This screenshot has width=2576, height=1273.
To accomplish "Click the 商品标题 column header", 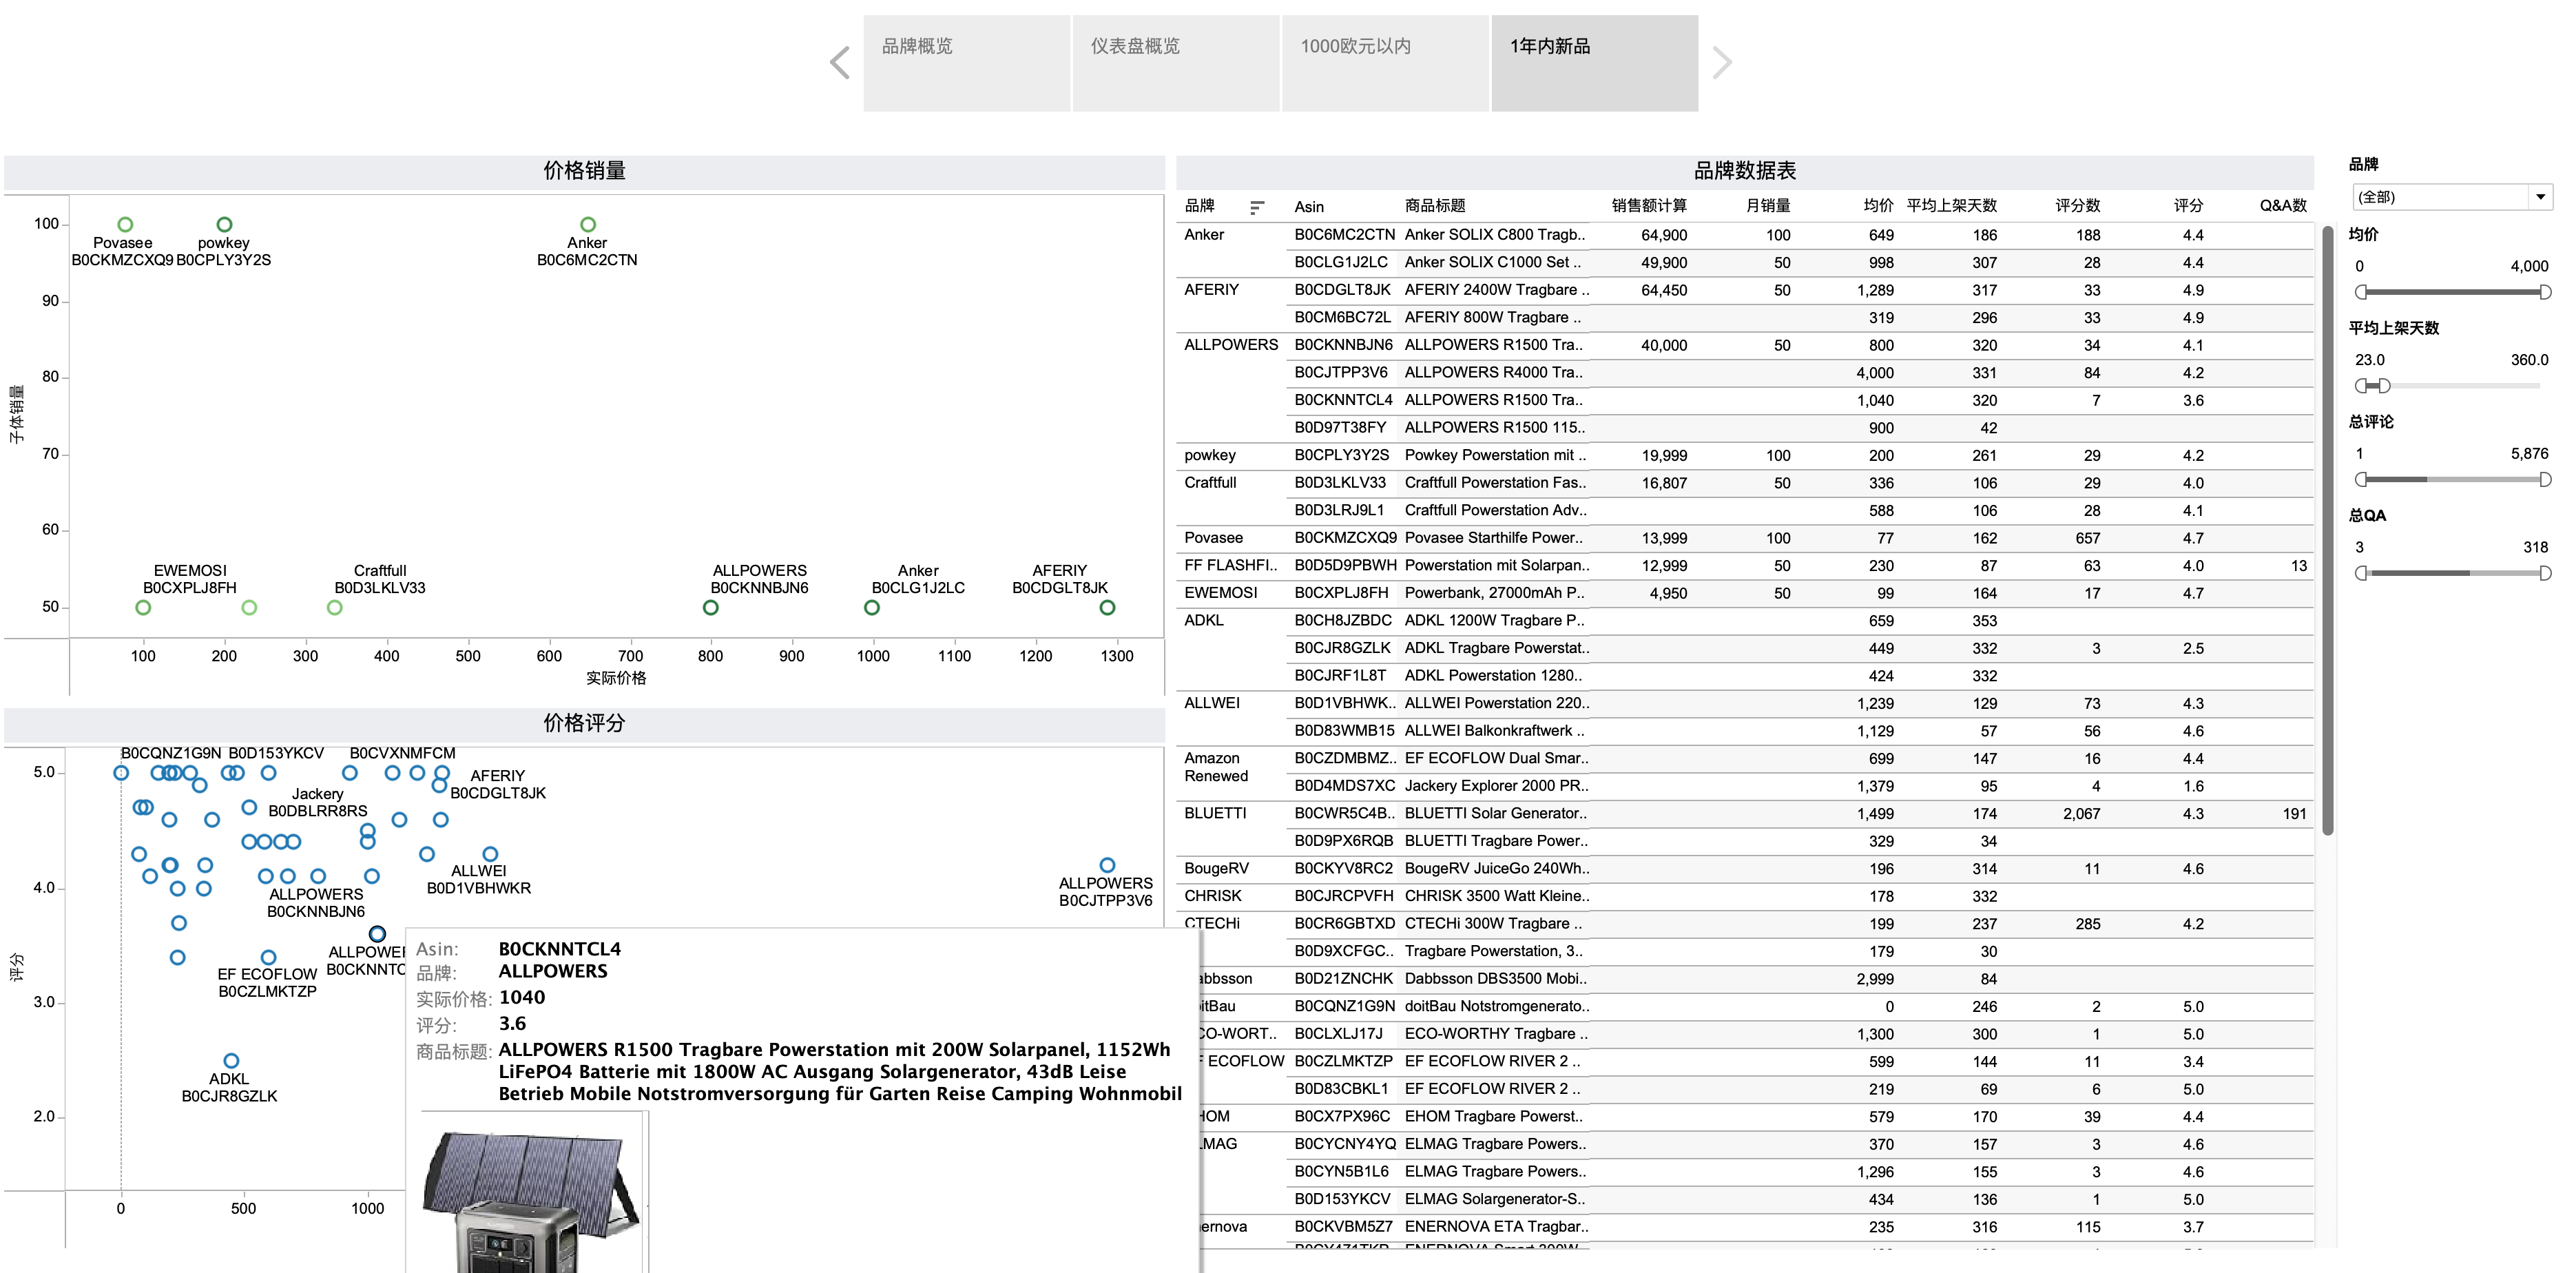I will click(x=1435, y=206).
